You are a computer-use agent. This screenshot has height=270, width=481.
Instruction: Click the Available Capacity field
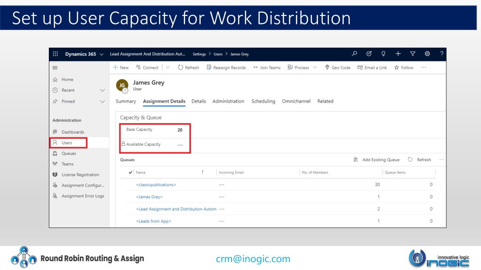[180, 144]
